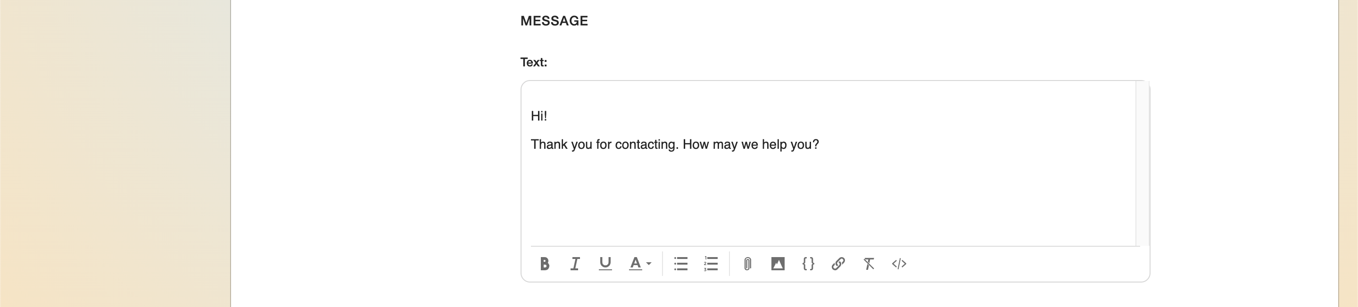Attach a file with the paperclip icon

click(747, 264)
